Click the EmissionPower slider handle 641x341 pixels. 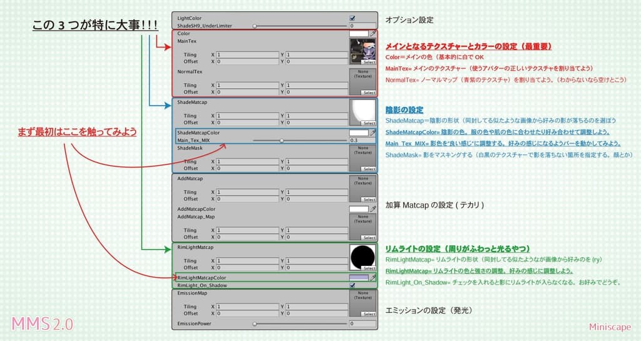click(255, 323)
